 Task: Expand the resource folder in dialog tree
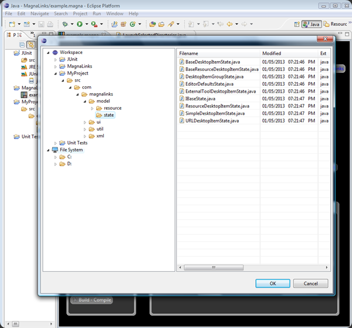pyautogui.click(x=92, y=109)
